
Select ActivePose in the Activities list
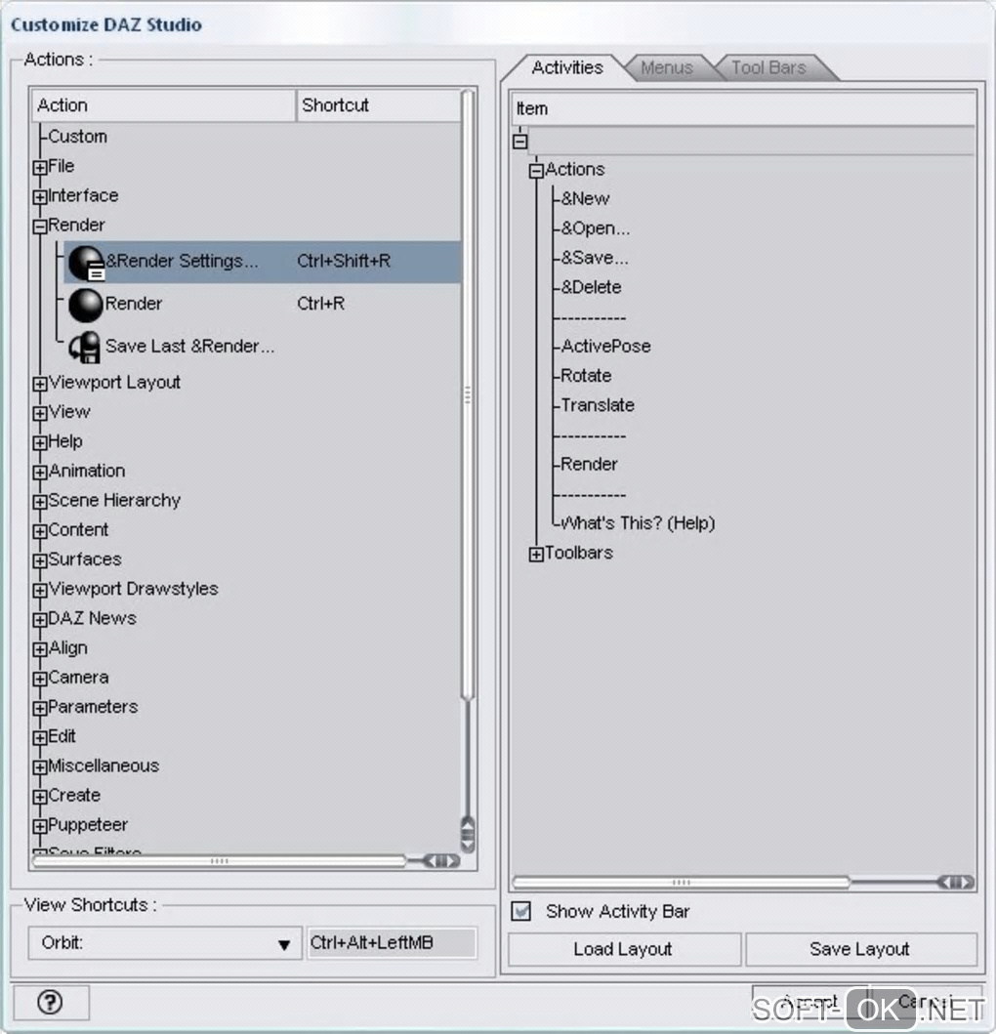click(605, 347)
